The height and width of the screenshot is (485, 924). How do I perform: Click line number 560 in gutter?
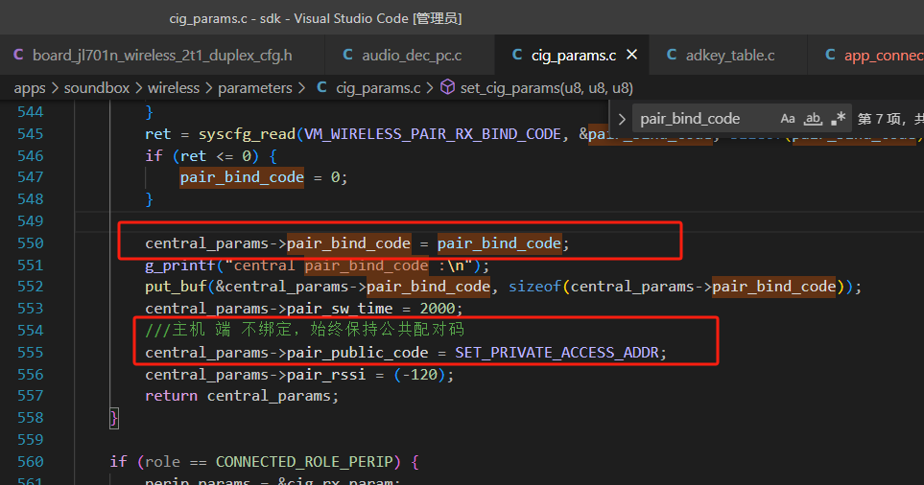(30, 462)
